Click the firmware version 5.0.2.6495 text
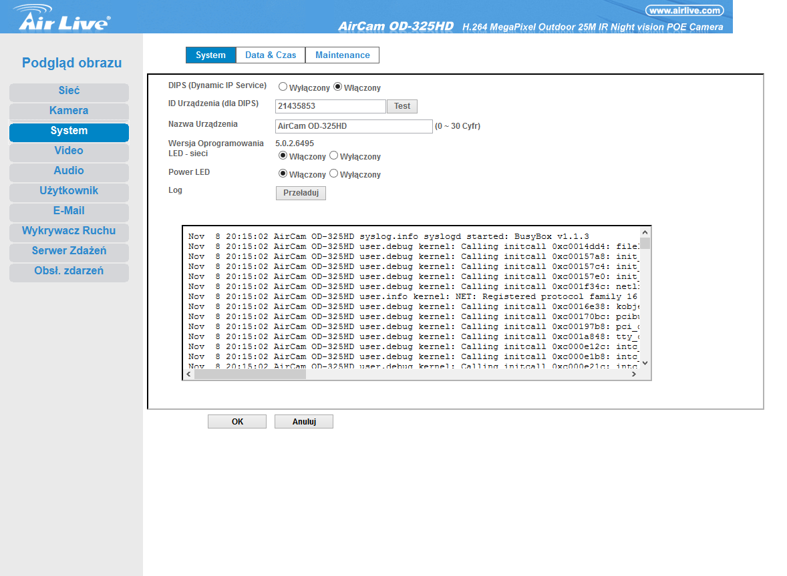The width and height of the screenshot is (787, 576). tap(295, 143)
